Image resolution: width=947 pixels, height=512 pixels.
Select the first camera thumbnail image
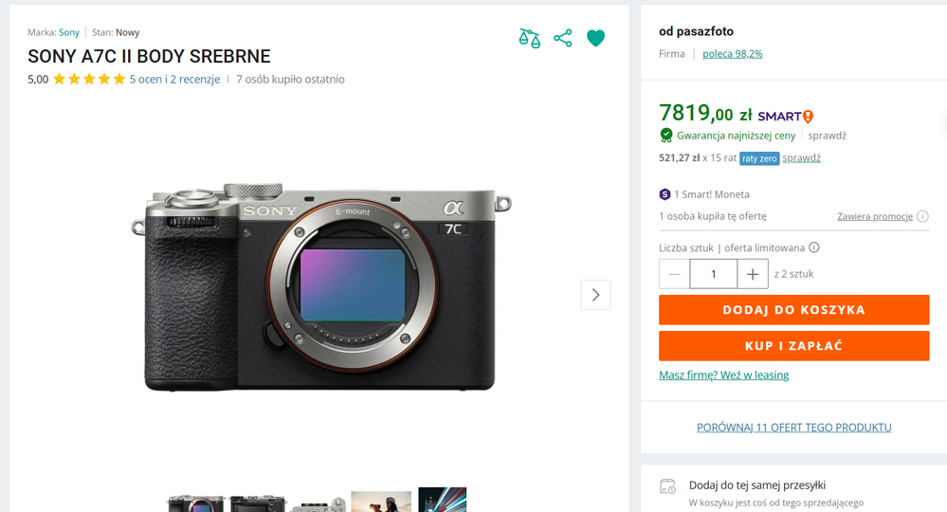pos(195,503)
